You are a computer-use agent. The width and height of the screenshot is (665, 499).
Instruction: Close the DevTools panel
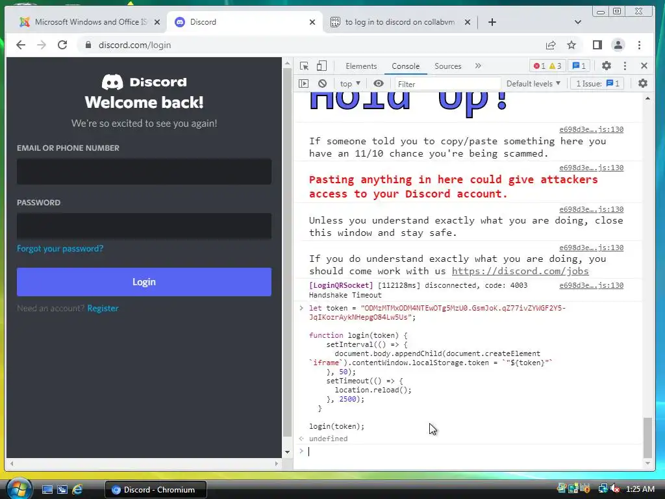click(644, 66)
